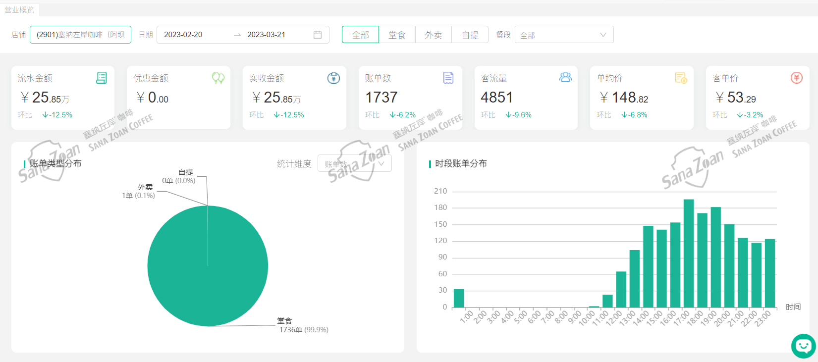
Task: Open the customer service chat smiley icon
Action: pyautogui.click(x=803, y=345)
